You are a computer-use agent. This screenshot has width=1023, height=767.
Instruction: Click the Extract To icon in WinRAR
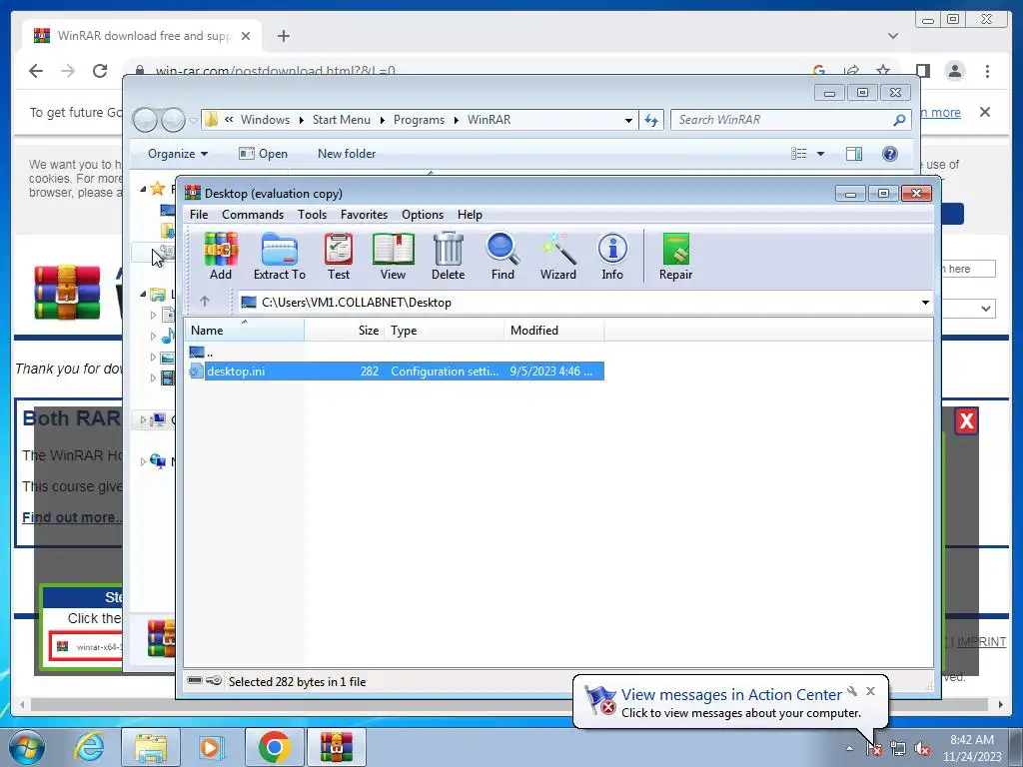pyautogui.click(x=280, y=257)
